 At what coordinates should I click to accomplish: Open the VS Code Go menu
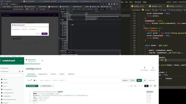coord(126,2)
